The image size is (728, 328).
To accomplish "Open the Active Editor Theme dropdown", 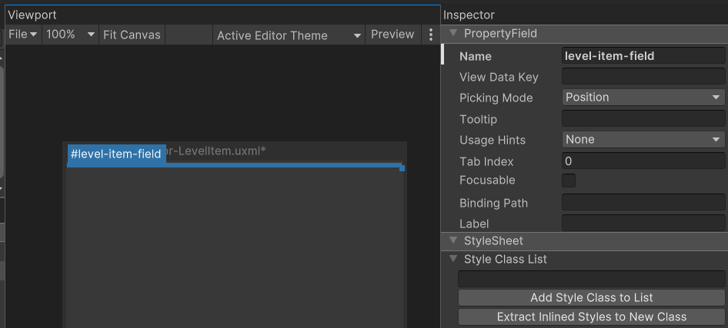I will (289, 35).
